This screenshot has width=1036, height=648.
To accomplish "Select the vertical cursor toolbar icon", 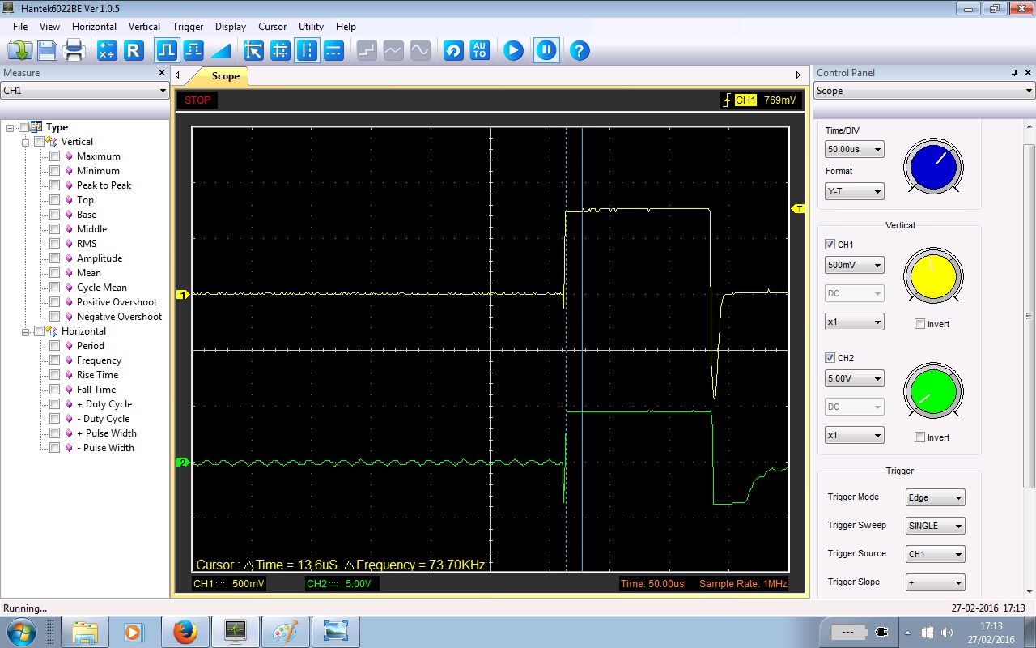I will point(307,51).
